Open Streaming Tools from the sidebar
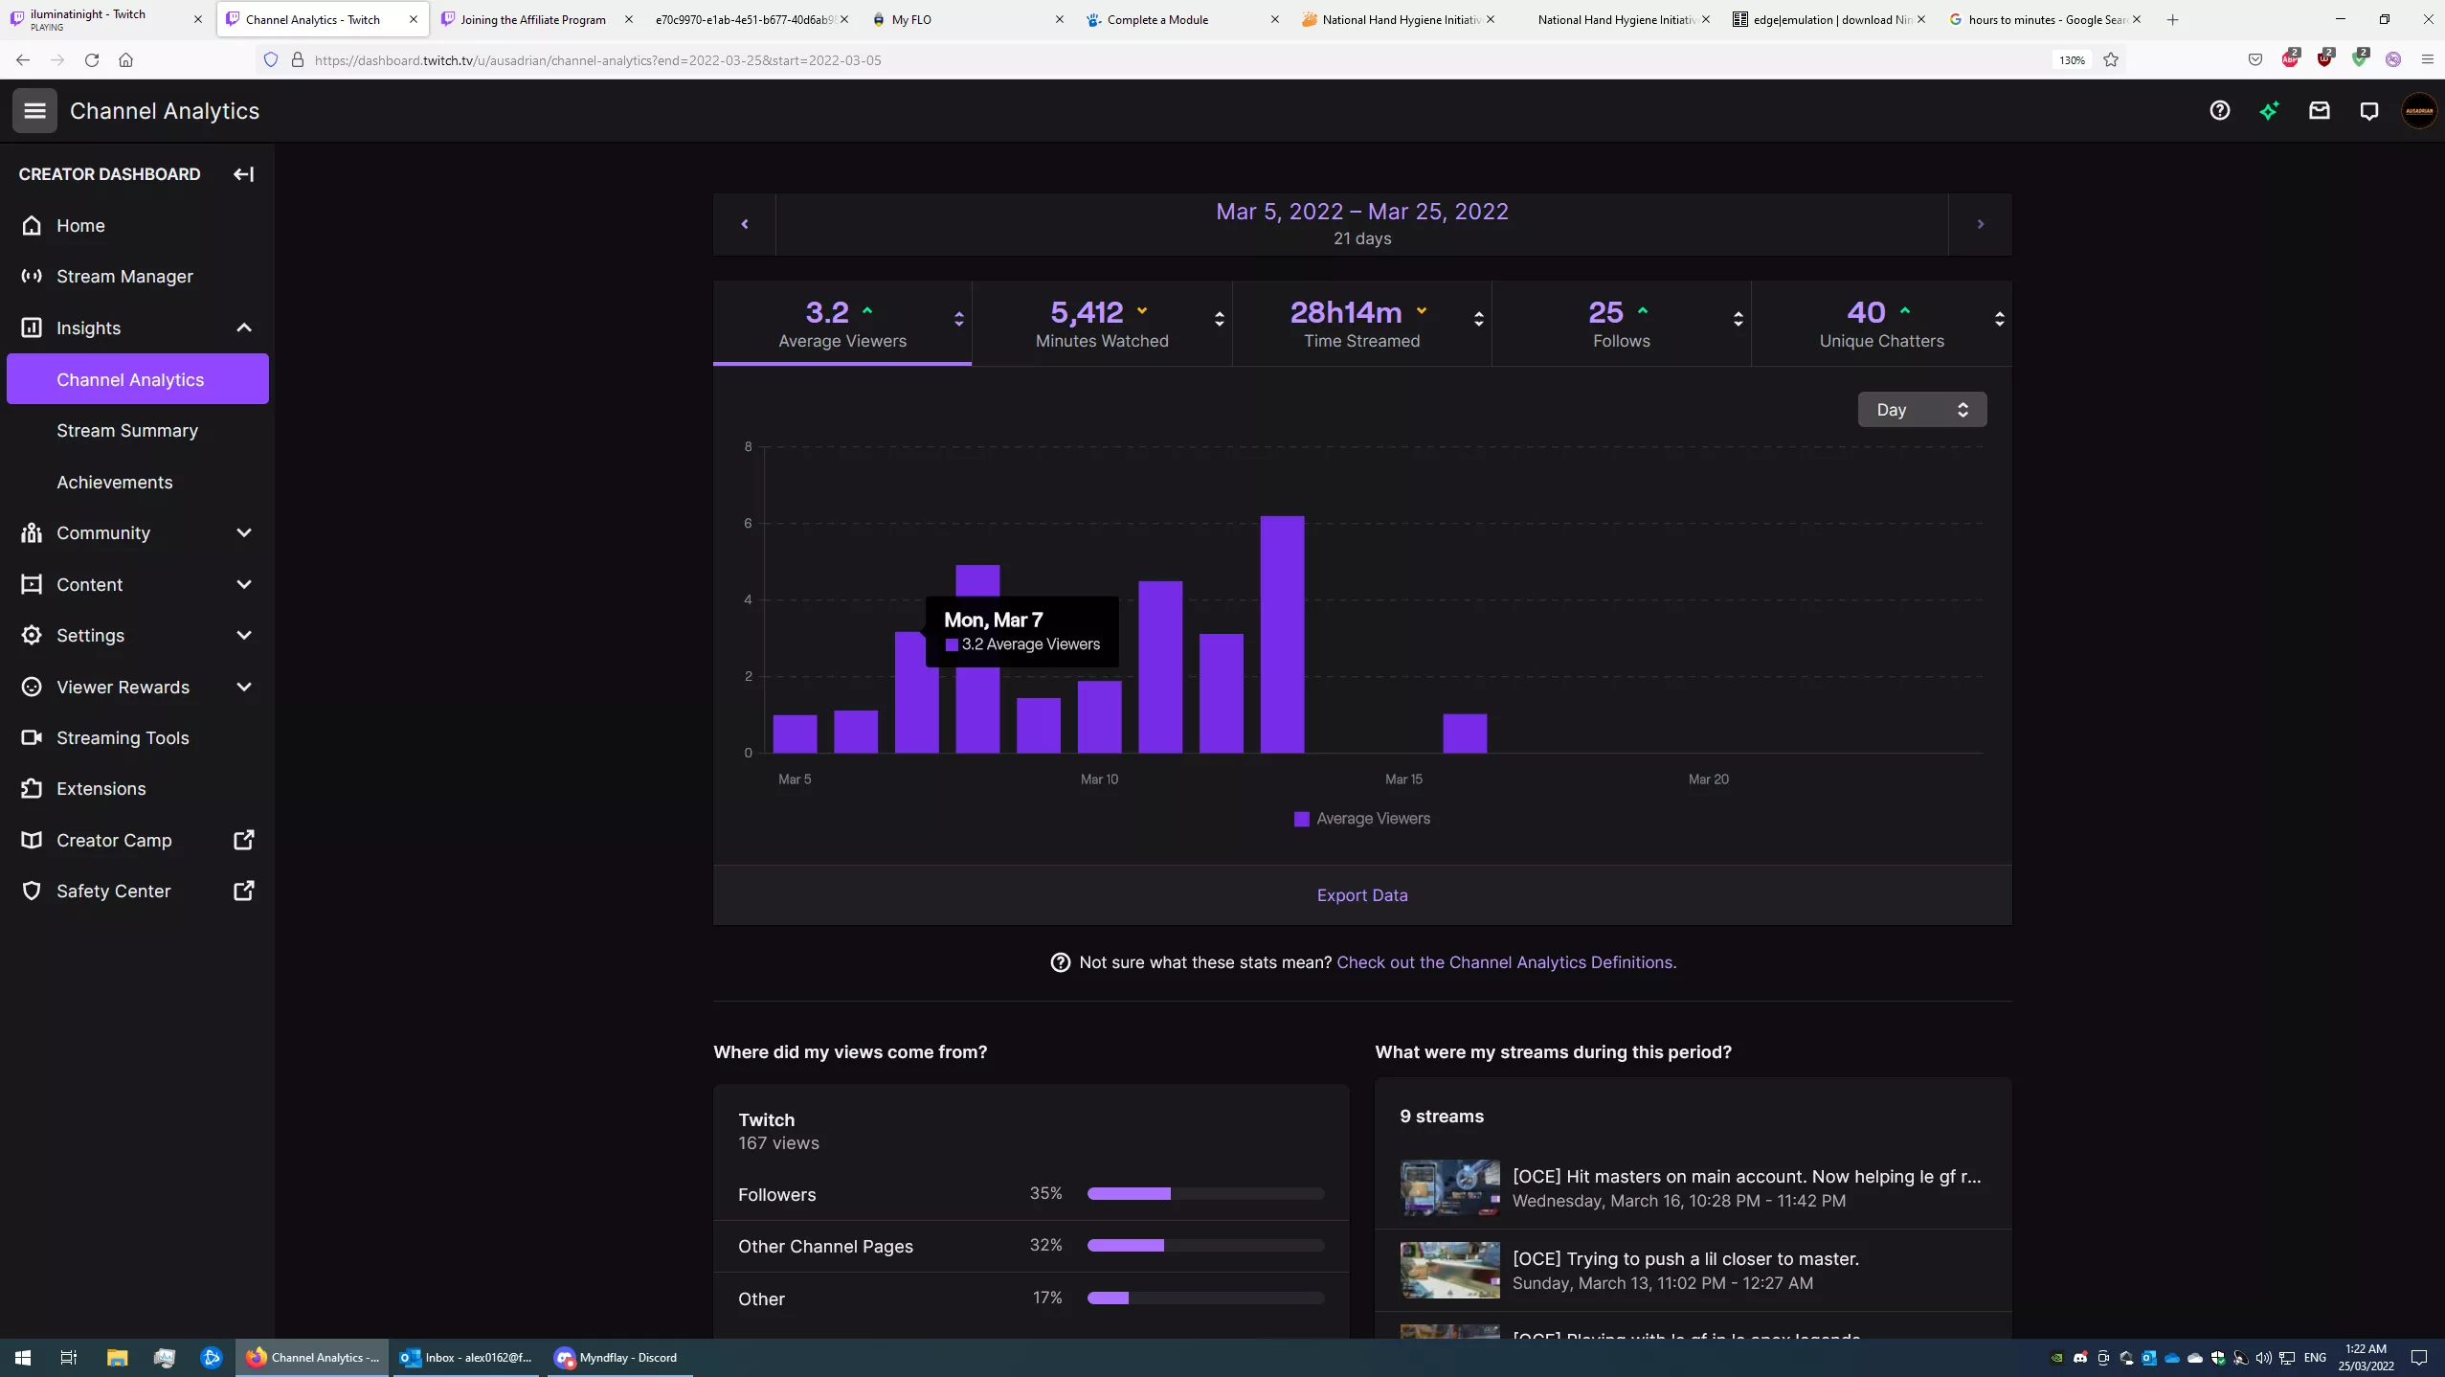The image size is (2445, 1377). click(x=122, y=737)
